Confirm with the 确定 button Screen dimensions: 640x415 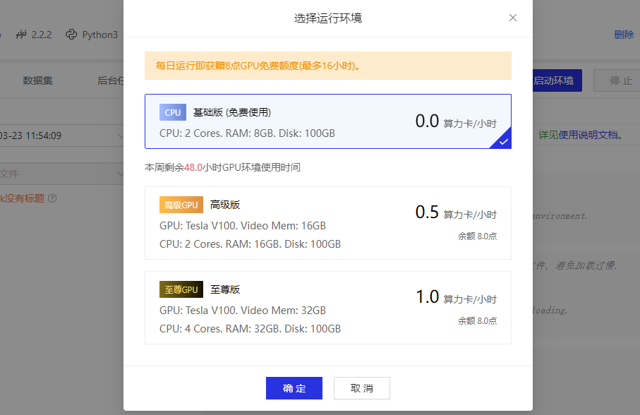click(294, 388)
